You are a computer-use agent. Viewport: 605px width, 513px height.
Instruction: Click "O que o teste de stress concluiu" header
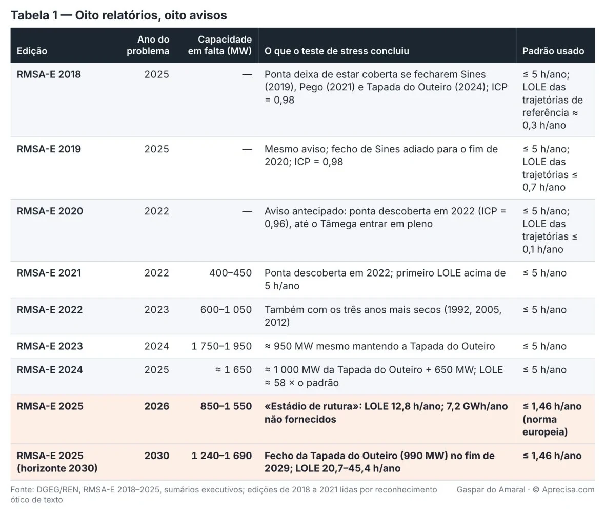pos(337,51)
